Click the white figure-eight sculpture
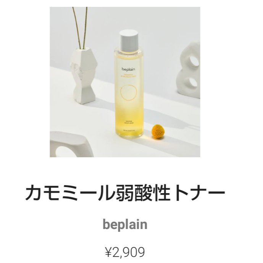Screen dimensions: 263x263 (189, 71)
